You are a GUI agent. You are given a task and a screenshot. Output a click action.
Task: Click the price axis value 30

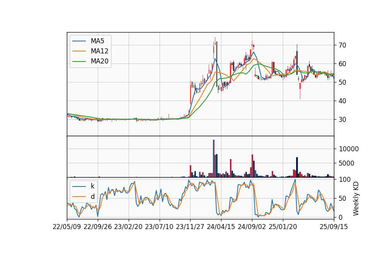342,120
